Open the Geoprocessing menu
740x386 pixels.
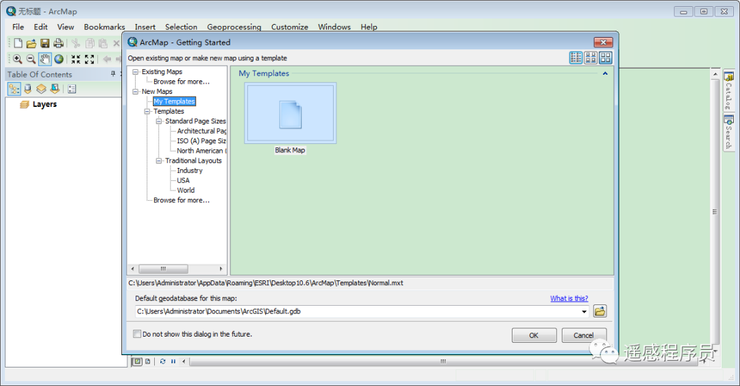(x=234, y=27)
